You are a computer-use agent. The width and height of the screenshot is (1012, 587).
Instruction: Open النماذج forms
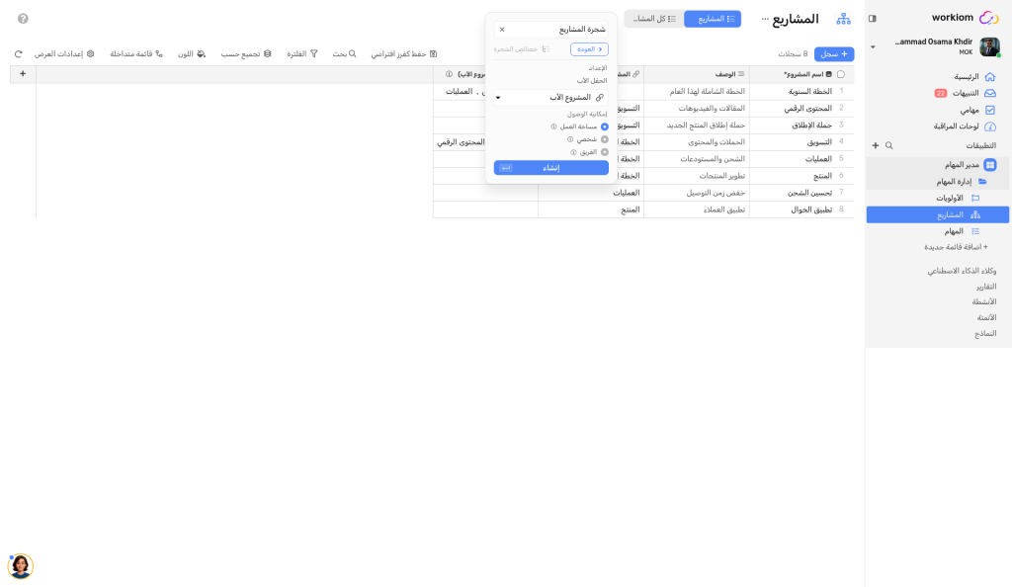point(985,333)
